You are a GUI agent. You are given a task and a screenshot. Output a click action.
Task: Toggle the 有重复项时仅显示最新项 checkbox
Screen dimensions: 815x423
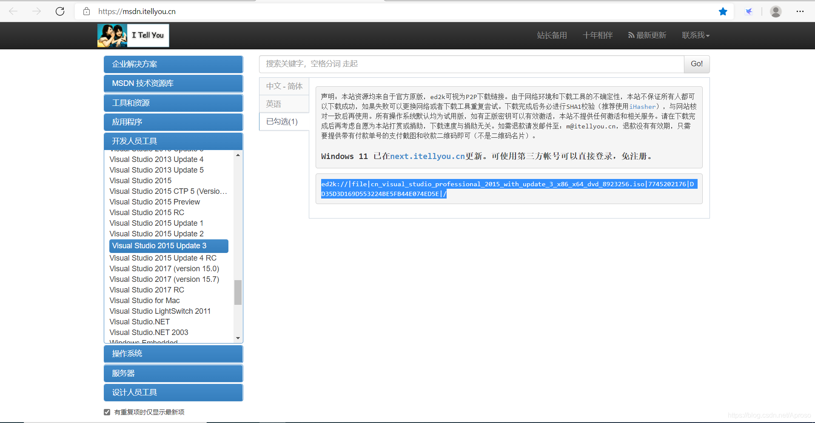point(107,412)
